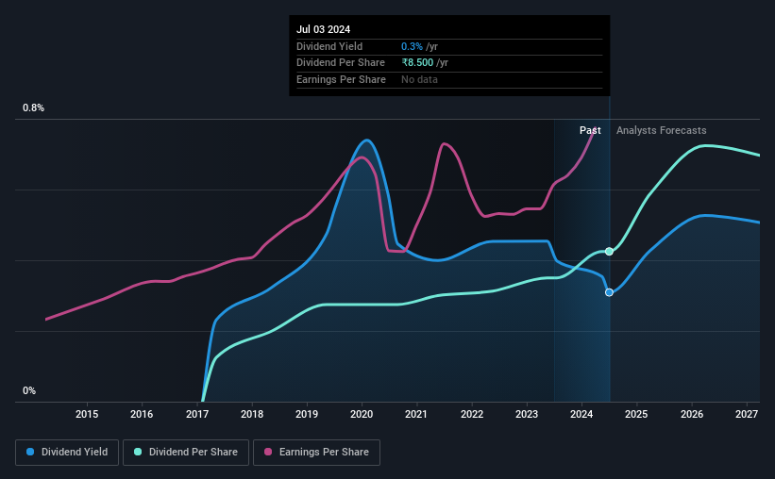Viewport: 775px width, 479px height.
Task: Select the 2027 axis year label
Action: pos(747,414)
